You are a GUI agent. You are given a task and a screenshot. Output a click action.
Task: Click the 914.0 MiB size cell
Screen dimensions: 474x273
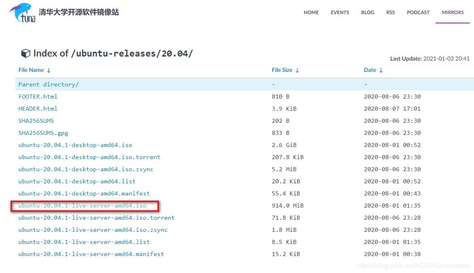click(287, 206)
